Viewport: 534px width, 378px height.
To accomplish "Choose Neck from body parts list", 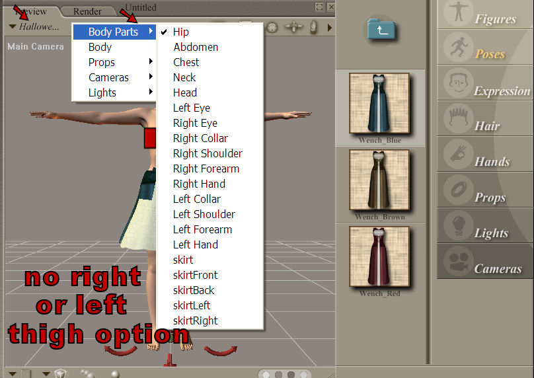I will (210, 77).
